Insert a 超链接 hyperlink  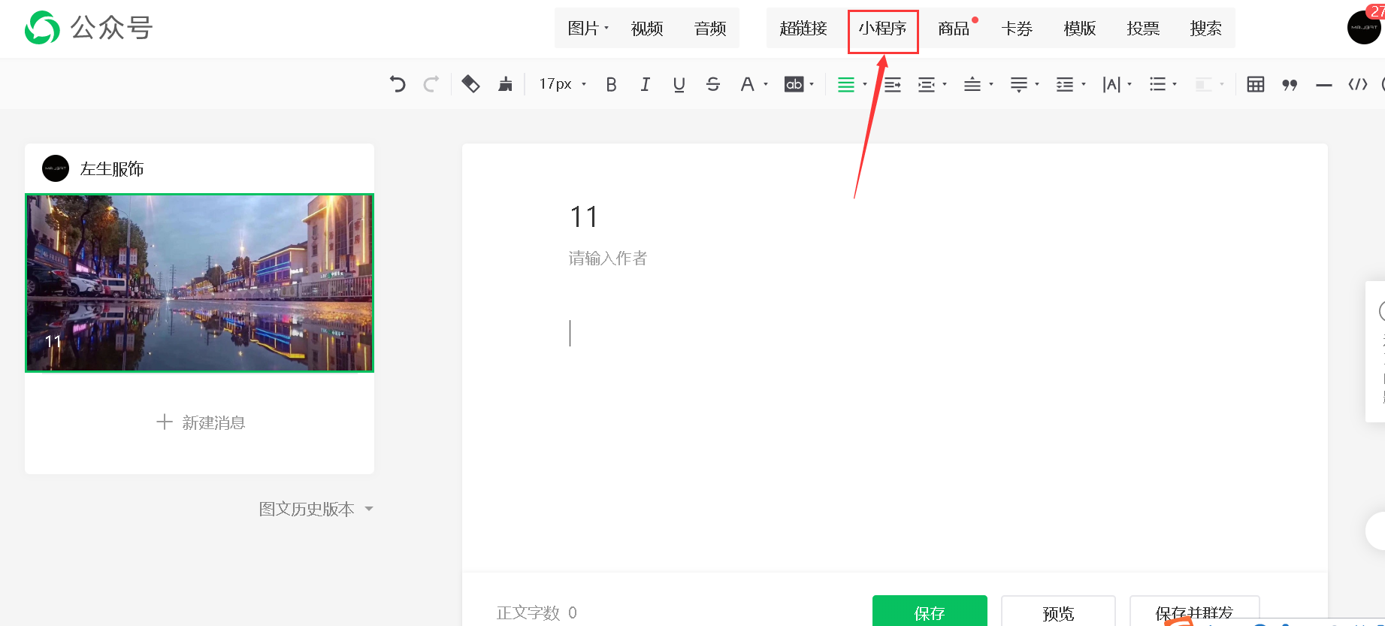[803, 29]
